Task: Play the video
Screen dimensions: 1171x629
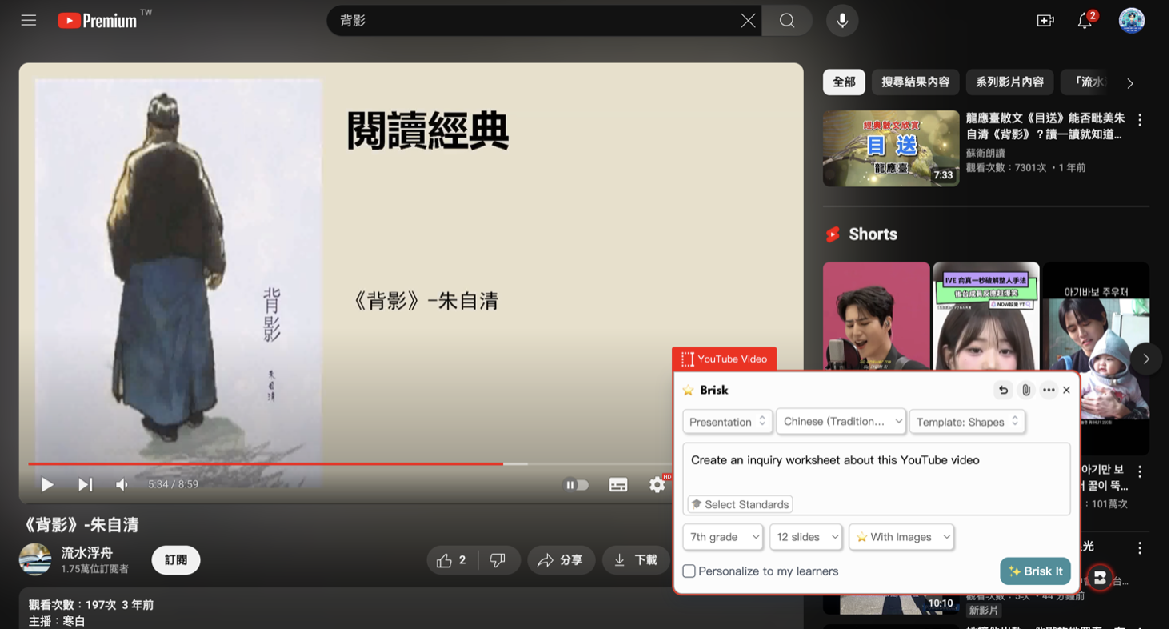Action: point(47,484)
